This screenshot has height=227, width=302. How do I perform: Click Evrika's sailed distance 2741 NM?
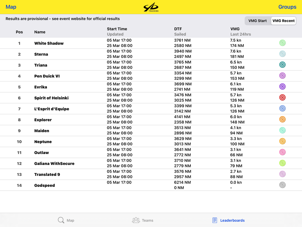click(x=182, y=89)
